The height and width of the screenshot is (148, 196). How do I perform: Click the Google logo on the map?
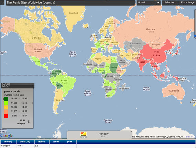pos(7,136)
